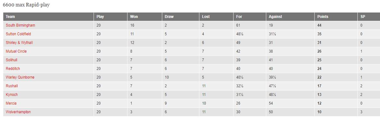Viewport: 380px width, 120px height.
Task: Open the Shirley & Wythall team link
Action: pyautogui.click(x=19, y=43)
